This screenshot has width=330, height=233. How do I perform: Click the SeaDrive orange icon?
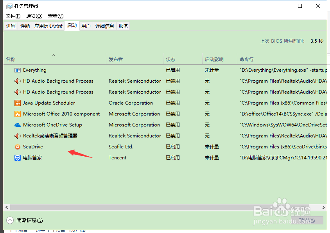(18, 147)
